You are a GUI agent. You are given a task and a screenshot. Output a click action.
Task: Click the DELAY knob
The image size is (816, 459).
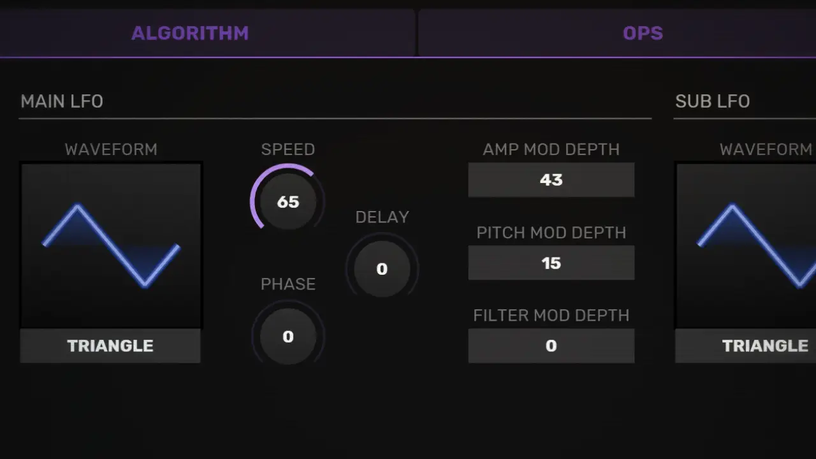click(x=382, y=269)
